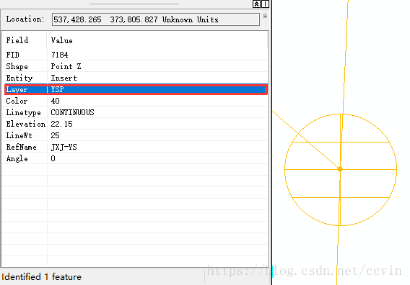Click the Location coordinates field
410x285 pixels.
click(156, 19)
